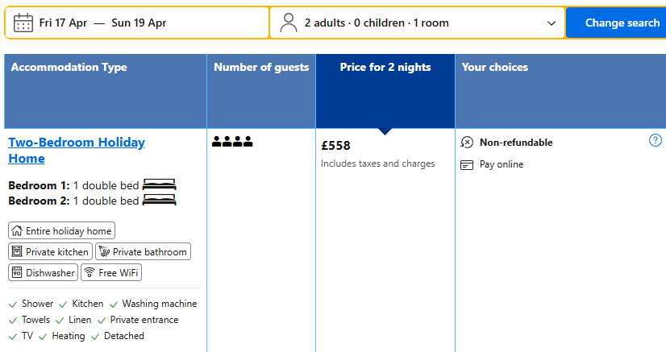Screen dimensions: 666x352
Task: Click the Dishwasher icon badge
Action: coord(17,273)
